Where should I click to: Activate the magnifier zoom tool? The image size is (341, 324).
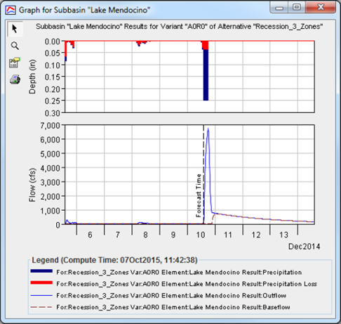pyautogui.click(x=15, y=46)
